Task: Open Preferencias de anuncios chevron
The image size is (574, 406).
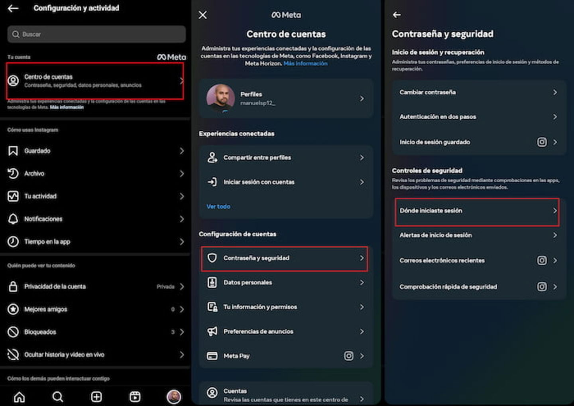Action: (362, 331)
